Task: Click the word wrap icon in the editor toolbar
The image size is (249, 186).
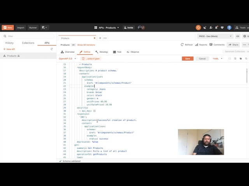Action: click(235, 59)
